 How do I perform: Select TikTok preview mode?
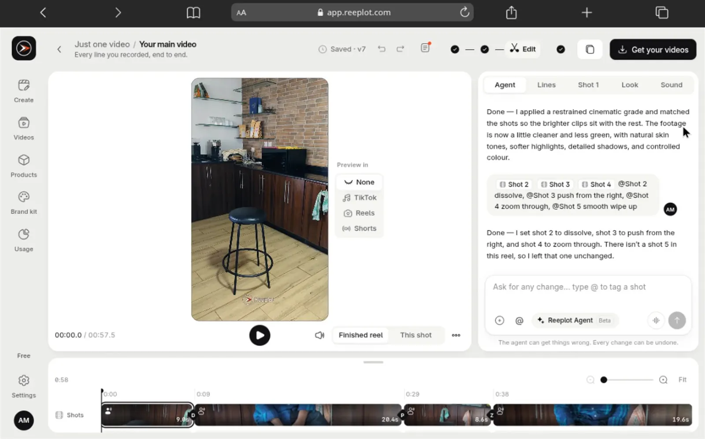[x=360, y=198]
